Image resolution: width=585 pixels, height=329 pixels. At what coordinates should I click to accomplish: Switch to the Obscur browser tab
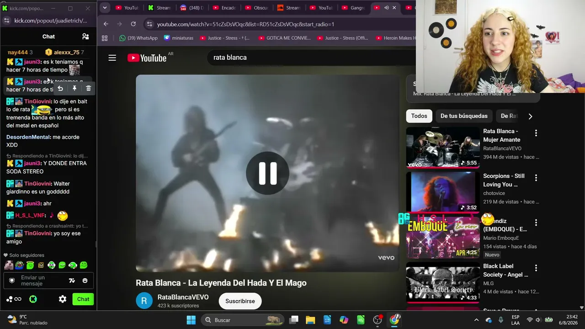point(256,8)
